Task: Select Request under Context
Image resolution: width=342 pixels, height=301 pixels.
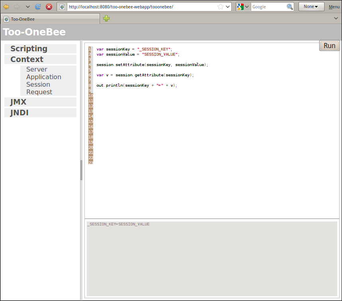Action: tap(39, 92)
